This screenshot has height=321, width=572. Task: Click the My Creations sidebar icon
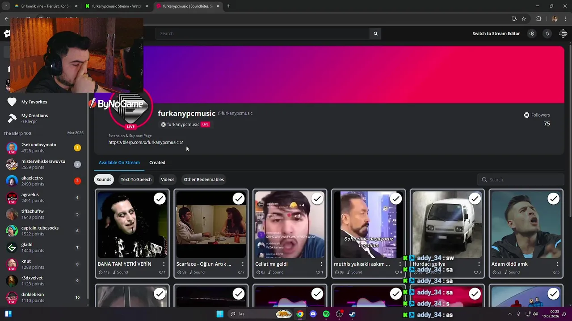[x=12, y=118]
